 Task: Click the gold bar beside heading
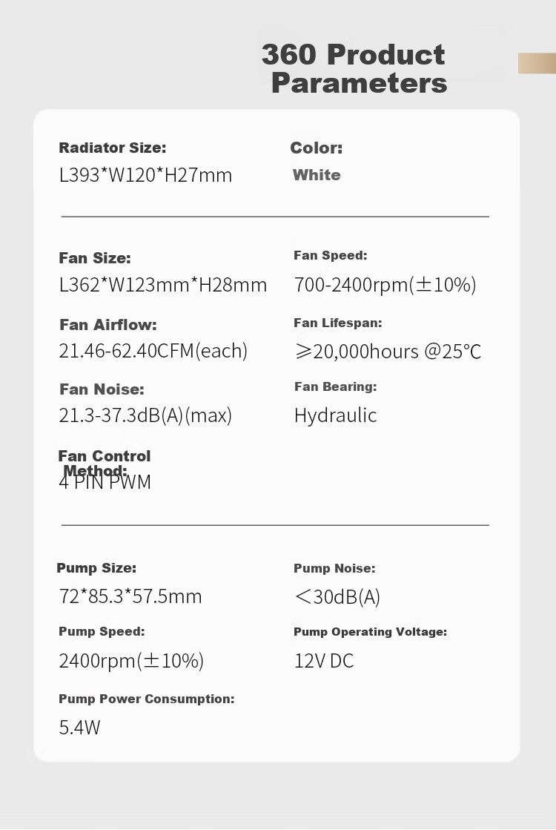coord(537,63)
